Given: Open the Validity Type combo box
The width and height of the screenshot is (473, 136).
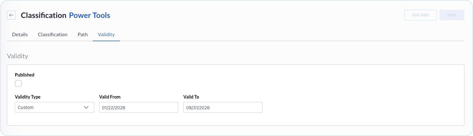Looking at the screenshot, I should click(51, 107).
